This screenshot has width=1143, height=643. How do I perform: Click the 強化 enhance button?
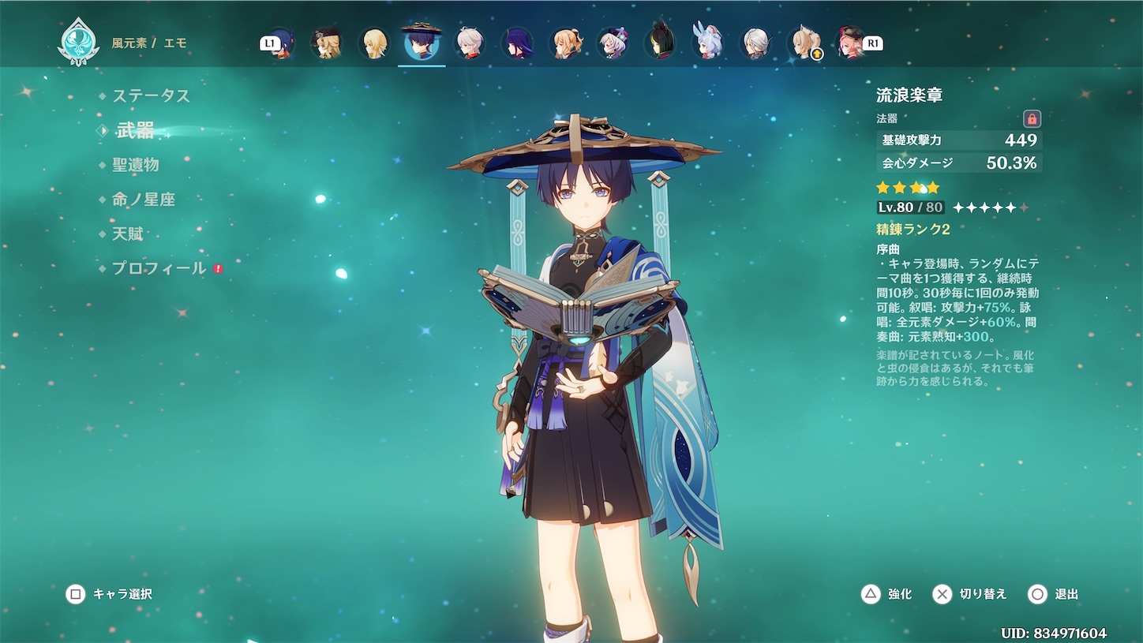click(x=886, y=594)
